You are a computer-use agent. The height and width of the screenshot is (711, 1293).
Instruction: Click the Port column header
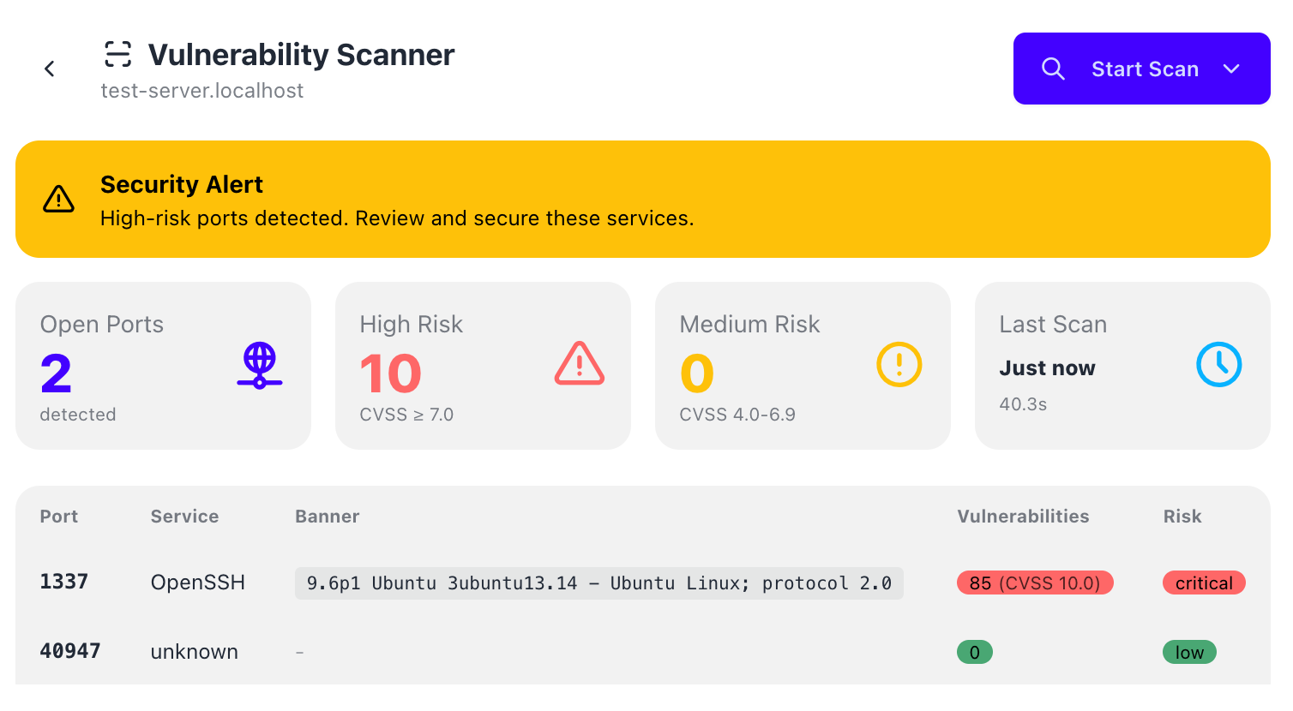[x=59, y=517]
